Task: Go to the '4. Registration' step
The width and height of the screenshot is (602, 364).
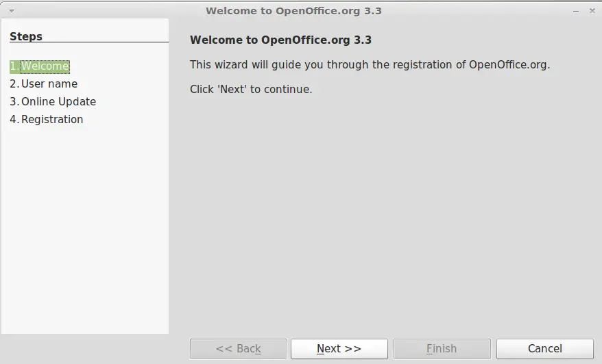Action: tap(47, 119)
